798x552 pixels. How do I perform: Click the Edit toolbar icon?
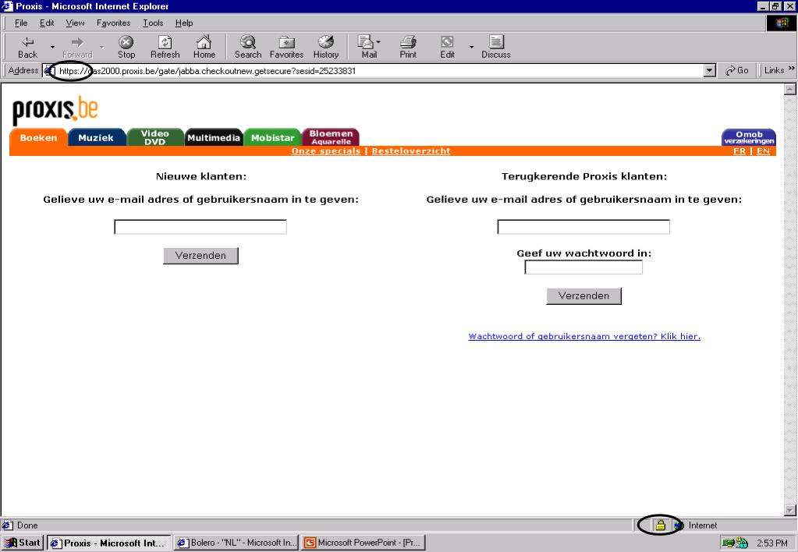coord(447,47)
